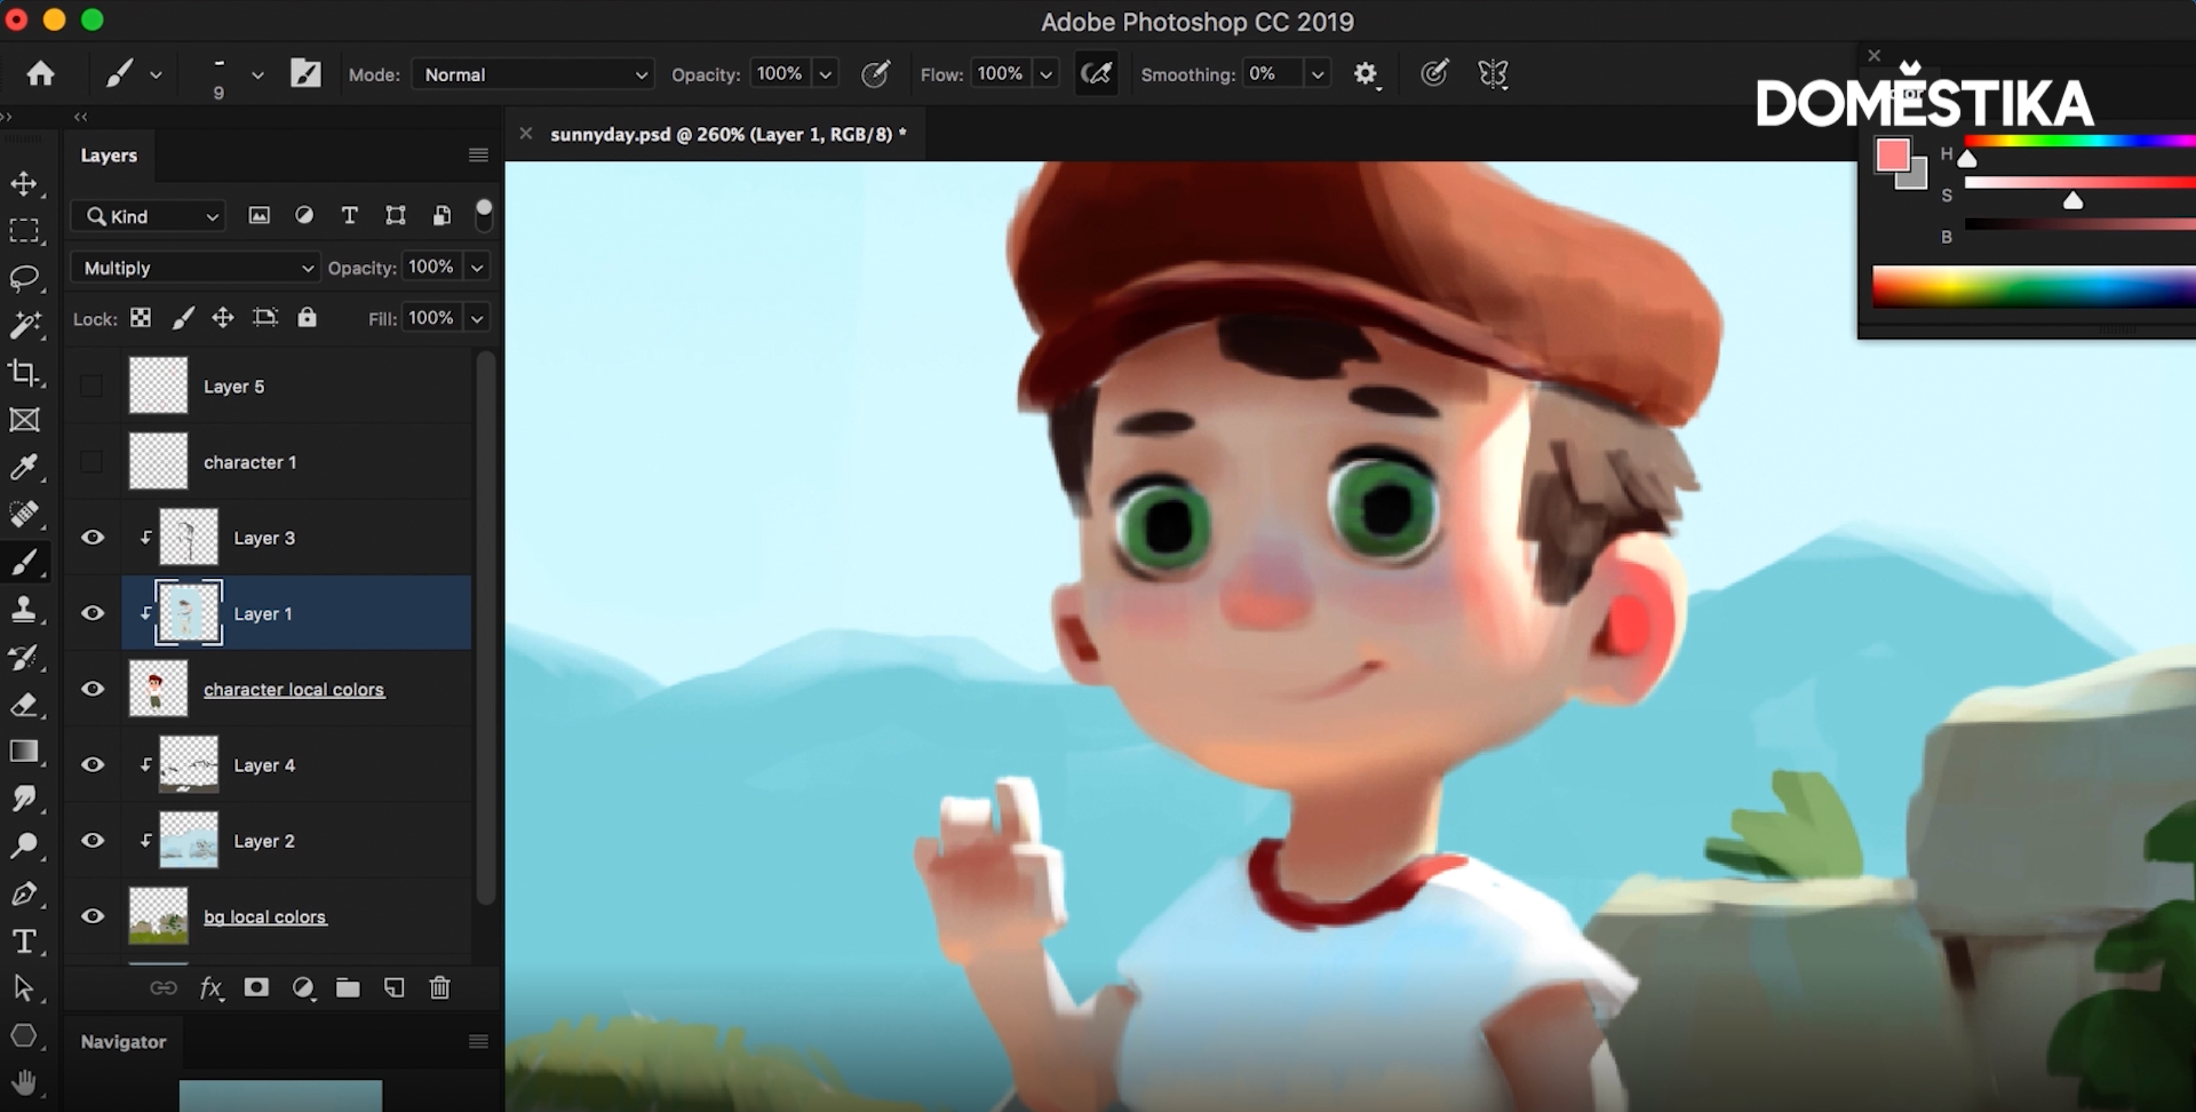Add a layer mask
Image resolution: width=2196 pixels, height=1112 pixels.
click(257, 988)
